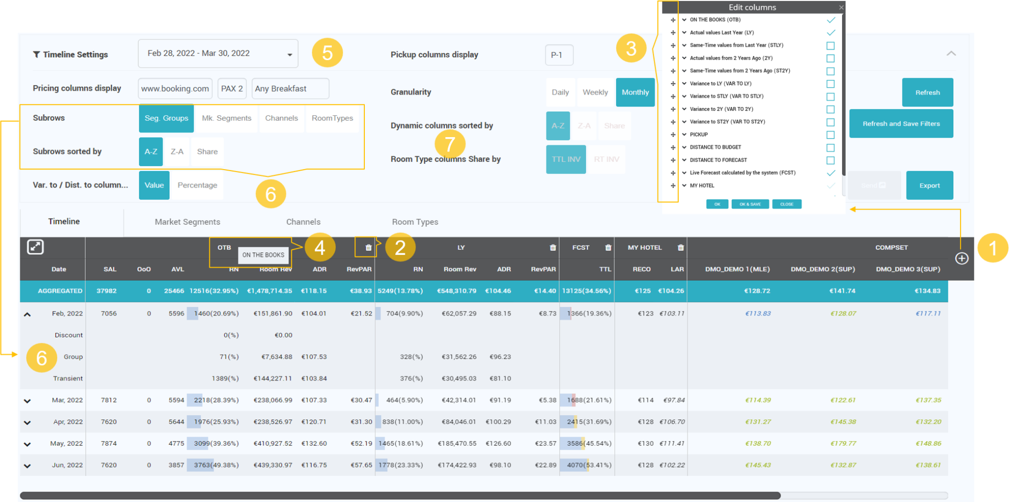Check the Variance to LY (VAR TO LY) box

pos(830,84)
